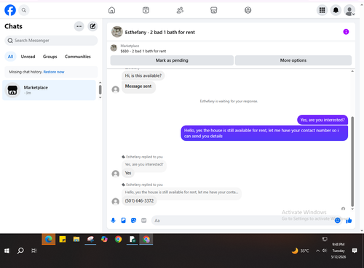Start a new message with compose icon
This screenshot has height=268, width=364.
pyautogui.click(x=92, y=26)
